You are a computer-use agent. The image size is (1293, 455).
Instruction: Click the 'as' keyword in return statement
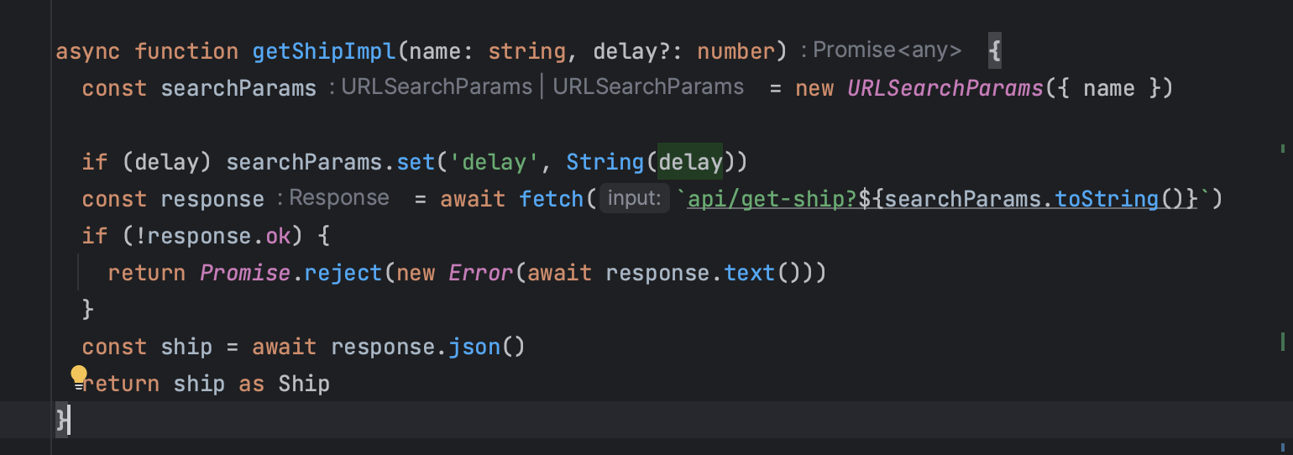[251, 384]
